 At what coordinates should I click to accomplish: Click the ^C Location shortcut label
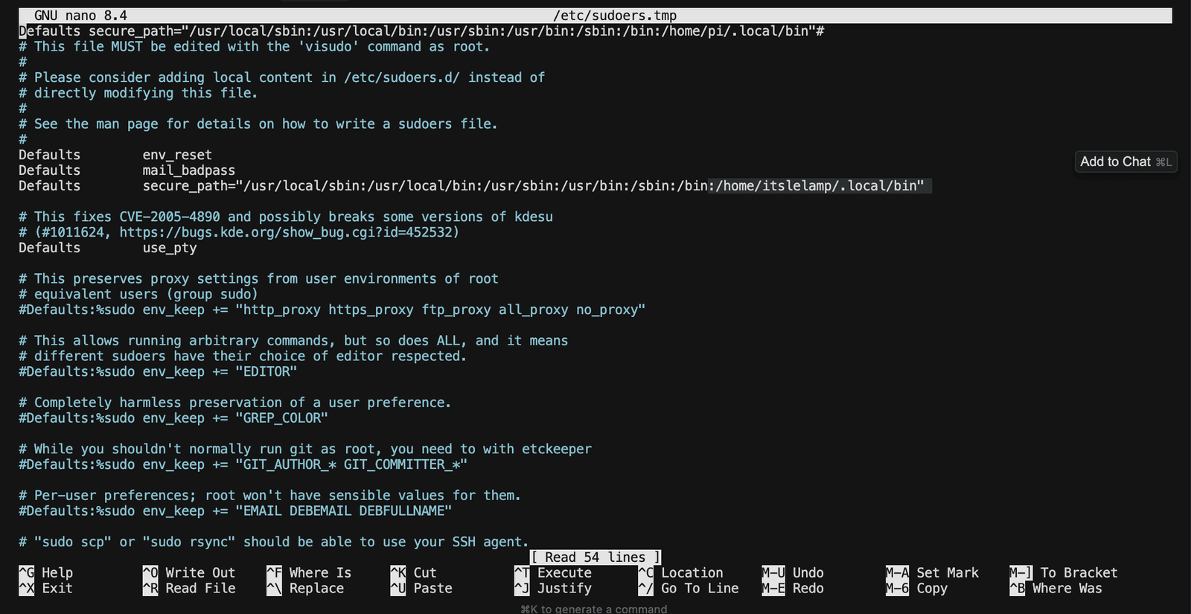(x=681, y=572)
